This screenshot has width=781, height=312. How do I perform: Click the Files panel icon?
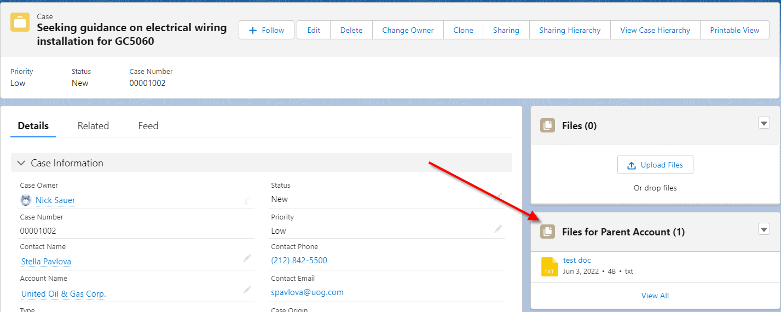tap(547, 125)
